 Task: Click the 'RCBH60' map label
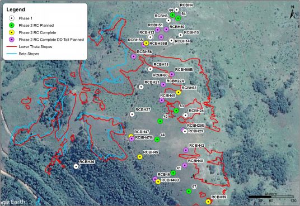click(x=160, y=75)
